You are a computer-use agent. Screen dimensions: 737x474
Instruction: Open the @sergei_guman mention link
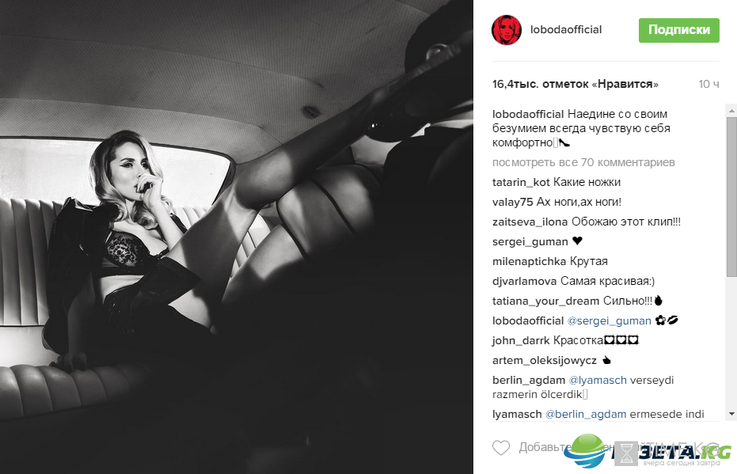(x=610, y=320)
